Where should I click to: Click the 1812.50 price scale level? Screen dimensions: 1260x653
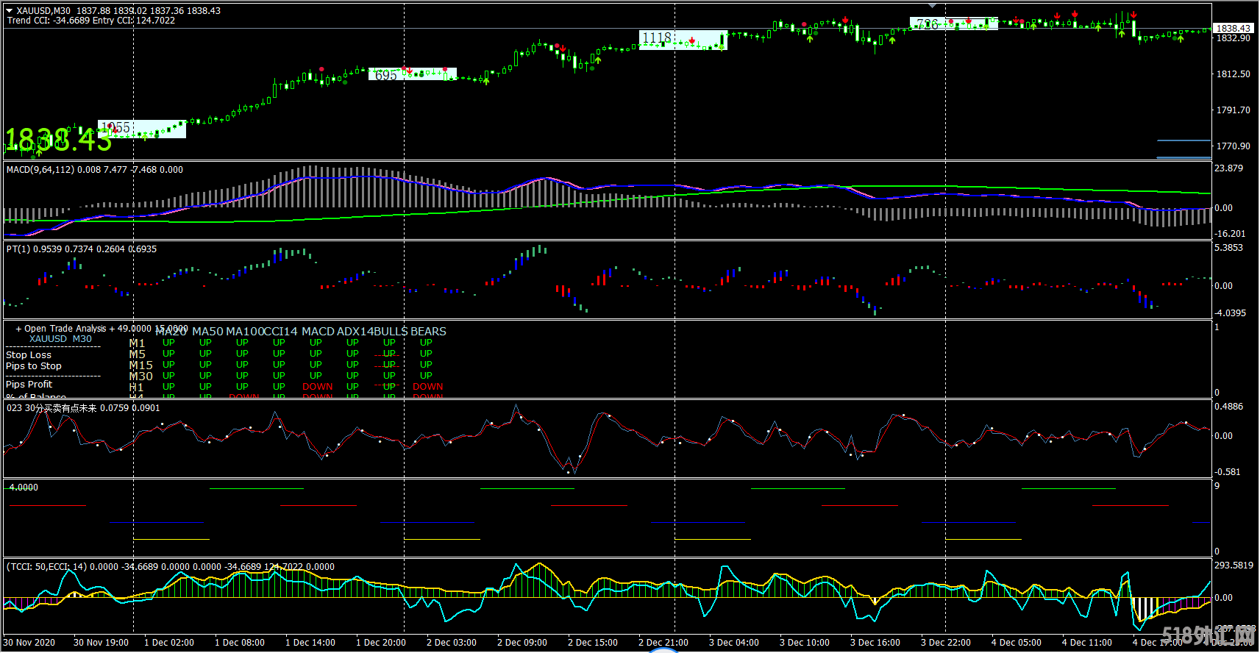1233,74
